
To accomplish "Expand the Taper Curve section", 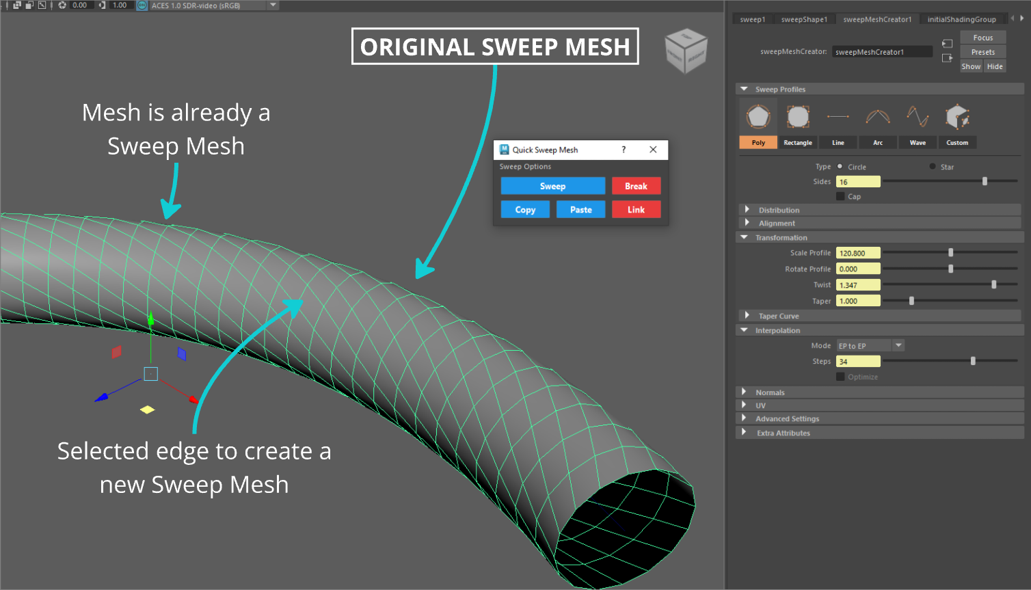I will (747, 316).
